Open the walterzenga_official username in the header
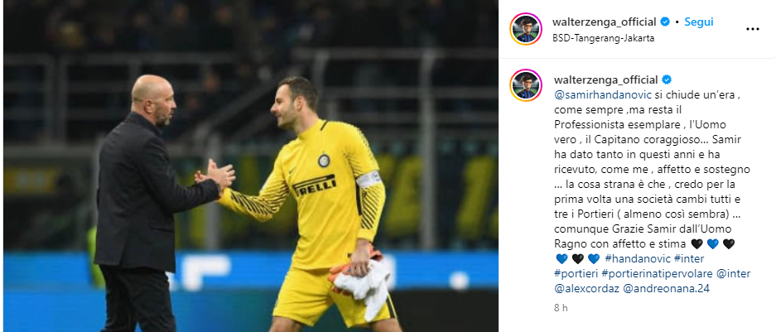Screen dimensions: 776x332 click(x=605, y=22)
